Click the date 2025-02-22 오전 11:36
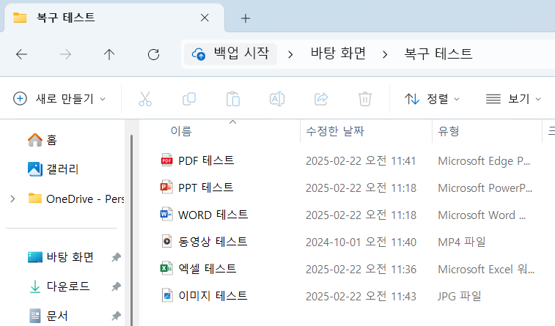Image resolution: width=555 pixels, height=326 pixels. (x=361, y=270)
